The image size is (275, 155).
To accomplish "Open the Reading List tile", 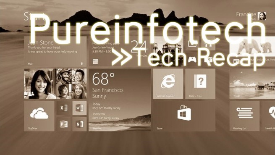I will tap(244, 116).
